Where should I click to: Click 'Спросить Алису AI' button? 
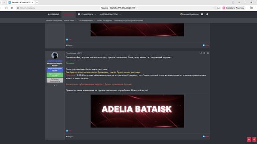pos(233,8)
